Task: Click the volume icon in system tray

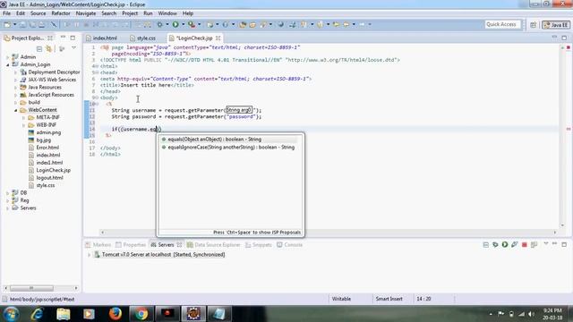Action: (531, 314)
